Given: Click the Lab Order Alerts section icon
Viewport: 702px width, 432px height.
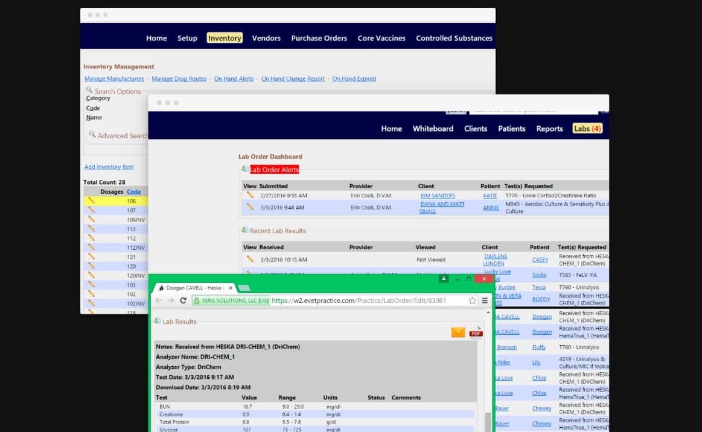Looking at the screenshot, I should click(x=243, y=170).
